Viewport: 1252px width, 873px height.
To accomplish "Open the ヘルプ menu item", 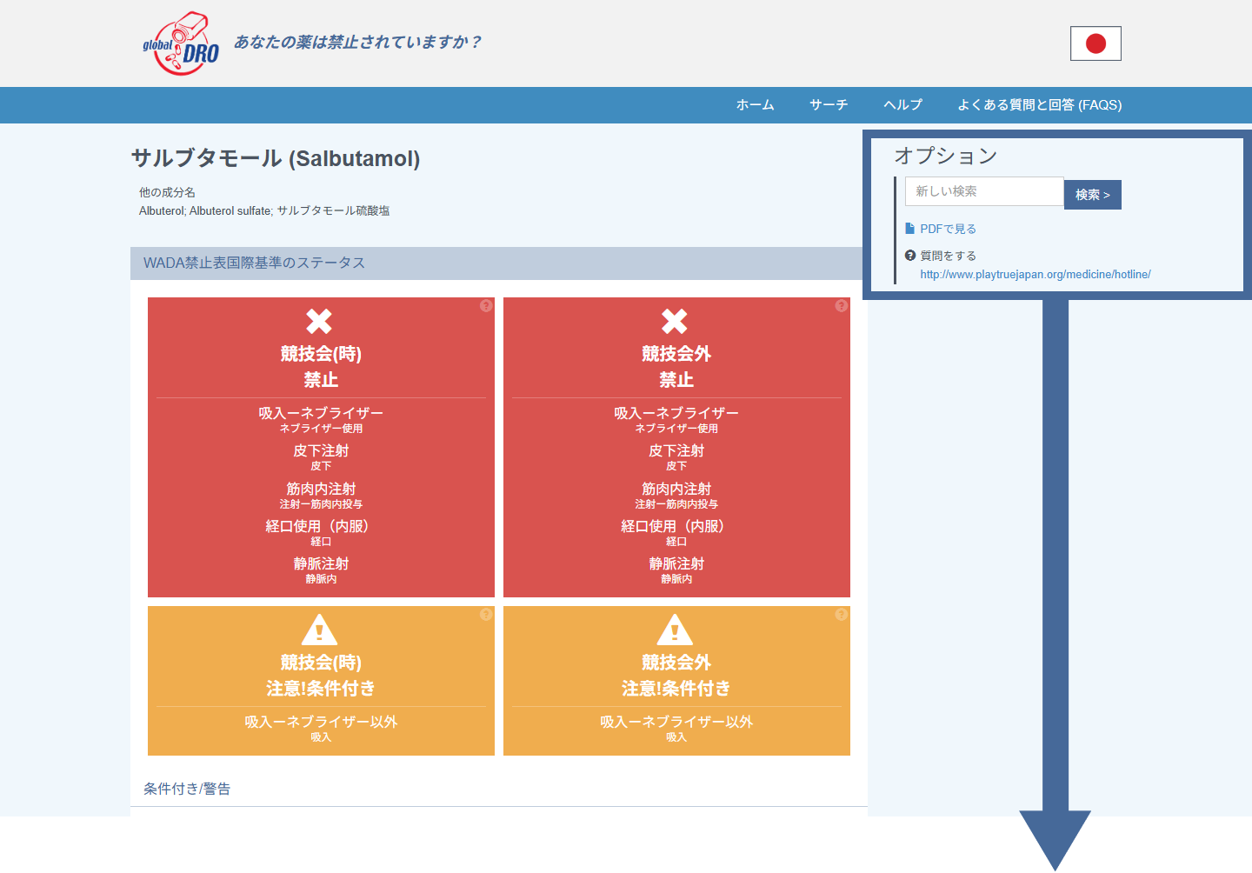I will 902,104.
